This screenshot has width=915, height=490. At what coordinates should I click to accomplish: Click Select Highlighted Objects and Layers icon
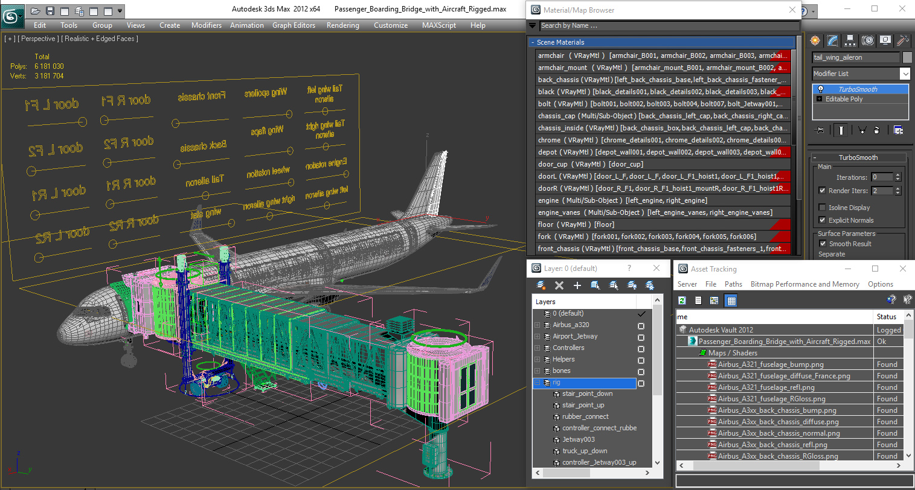tap(596, 285)
